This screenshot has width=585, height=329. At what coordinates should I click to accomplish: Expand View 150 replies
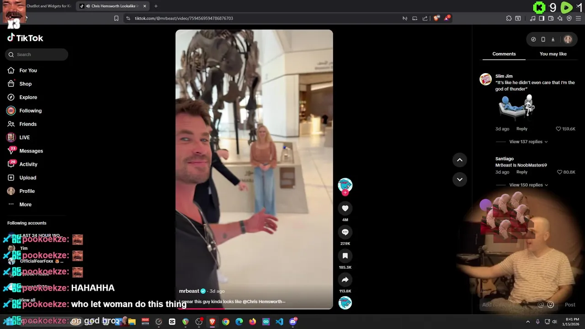pyautogui.click(x=528, y=185)
